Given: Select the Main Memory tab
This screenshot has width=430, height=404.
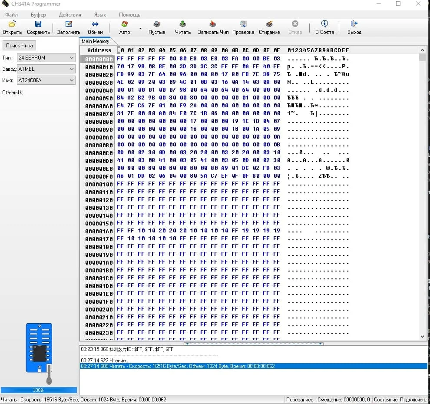Looking at the screenshot, I should 96,41.
